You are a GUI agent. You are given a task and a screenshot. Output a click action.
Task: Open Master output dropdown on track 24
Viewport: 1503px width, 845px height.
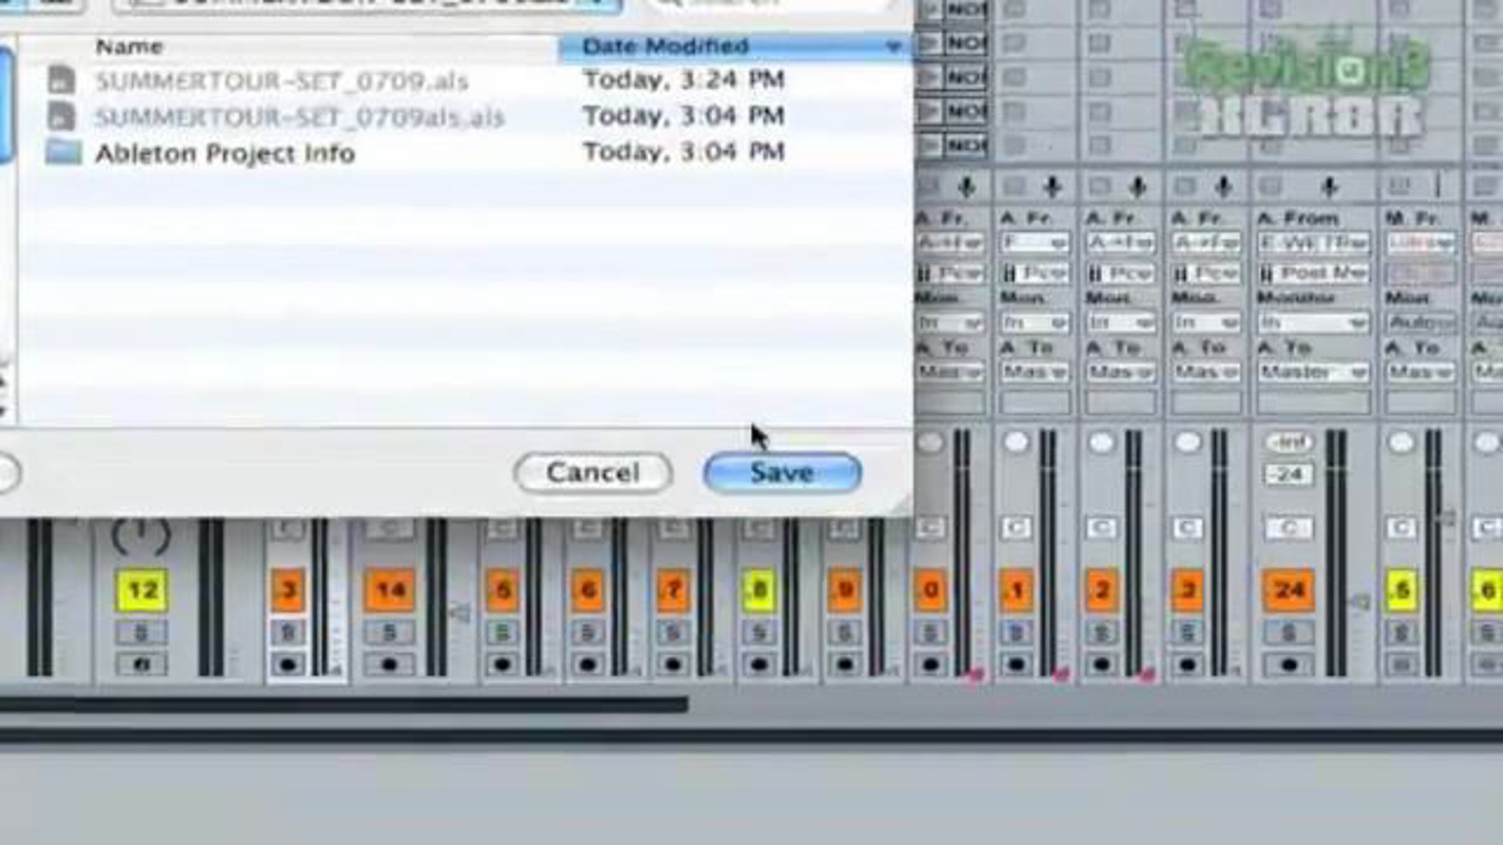1313,372
